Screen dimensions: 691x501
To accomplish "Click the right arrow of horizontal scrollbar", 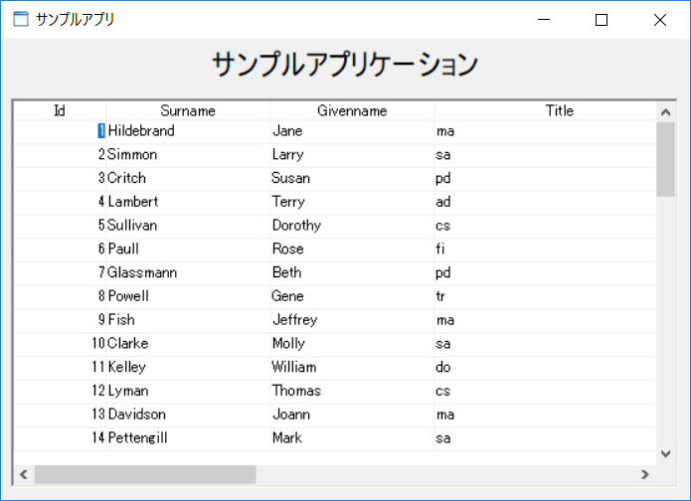I will coord(645,475).
